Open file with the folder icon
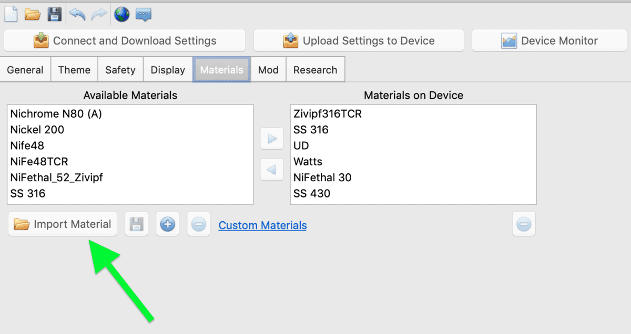Image resolution: width=631 pixels, height=334 pixels. point(33,14)
